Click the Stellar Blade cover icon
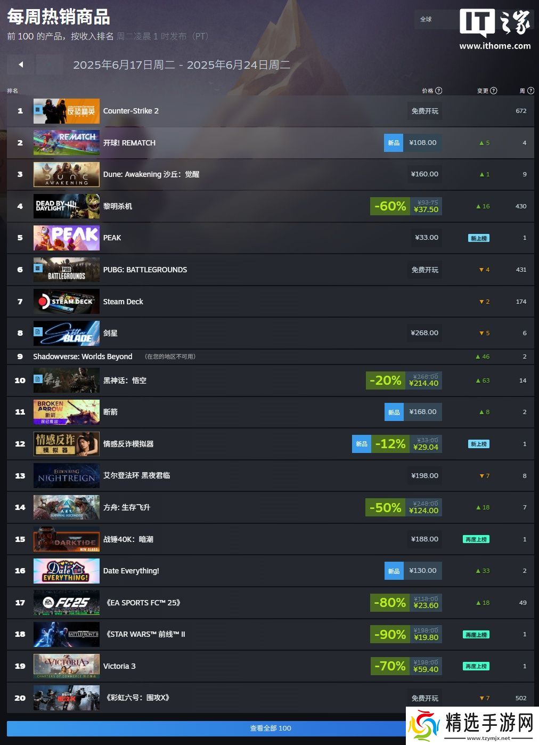This screenshot has width=539, height=745. click(x=67, y=333)
